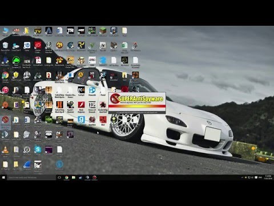This screenshot has height=206, width=274.
Task: Open the TR game desktop icon
Action: [x=70, y=31]
